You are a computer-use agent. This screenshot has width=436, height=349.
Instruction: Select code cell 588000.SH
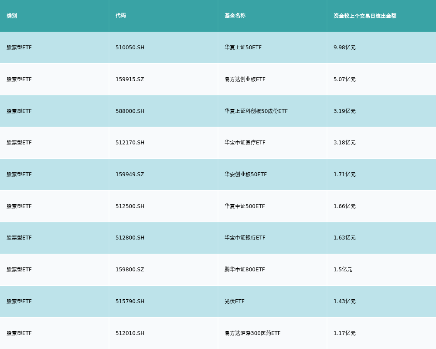coord(130,111)
